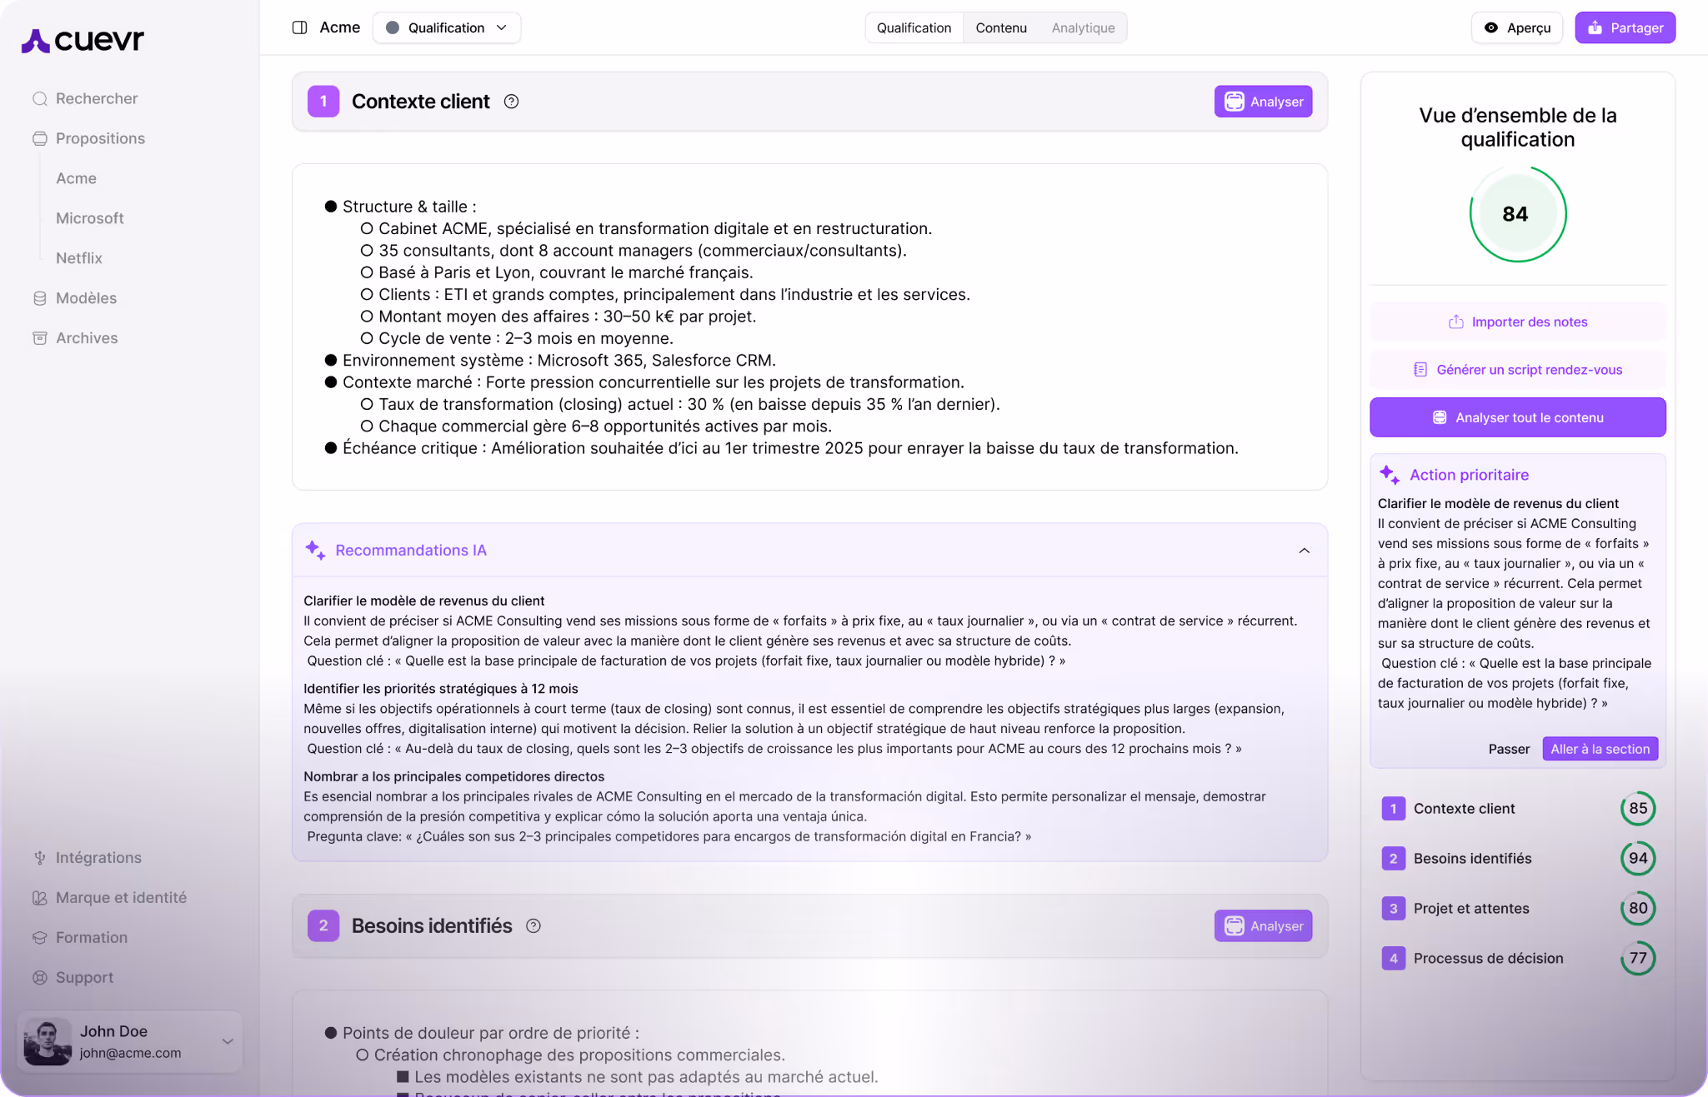Switch to the Contenu tab
This screenshot has height=1097, width=1708.
pos(1000,27)
